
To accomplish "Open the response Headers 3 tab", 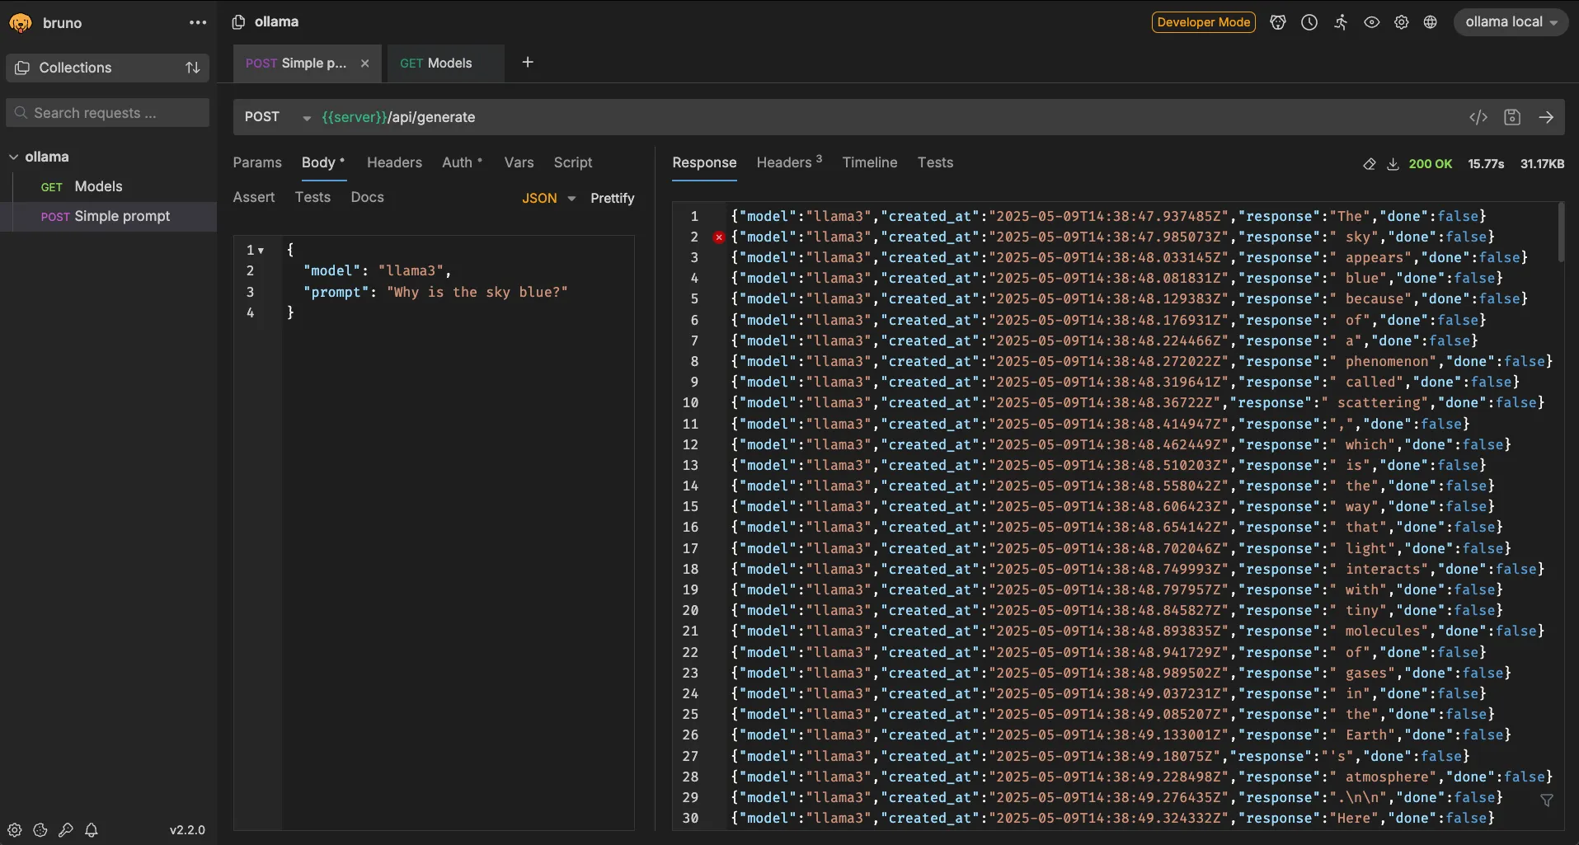I will coord(789,162).
